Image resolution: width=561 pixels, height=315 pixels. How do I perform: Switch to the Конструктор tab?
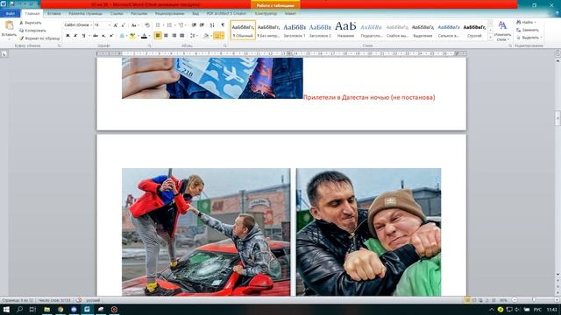click(x=266, y=14)
